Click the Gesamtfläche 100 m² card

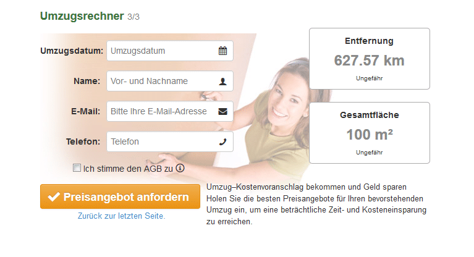pos(370,133)
